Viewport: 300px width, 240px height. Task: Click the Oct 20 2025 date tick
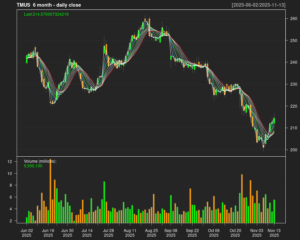[235, 233]
